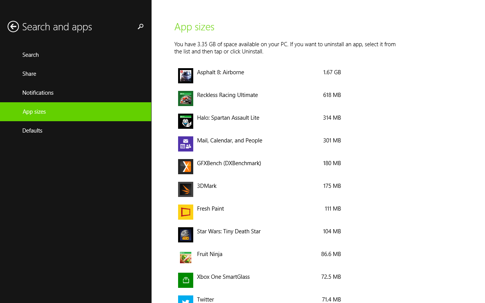Click the 180 MB size value
Viewport: 485px width, 303px height.
(332, 163)
